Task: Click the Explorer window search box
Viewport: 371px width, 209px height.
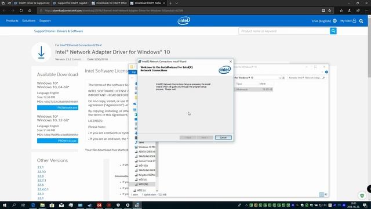Action: pos(307,78)
